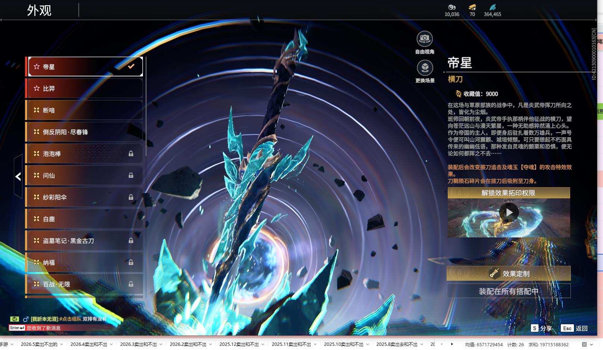Open dropdown arrow on 2026.5卖出不出的 tab
The image size is (603, 350).
(x=62, y=344)
